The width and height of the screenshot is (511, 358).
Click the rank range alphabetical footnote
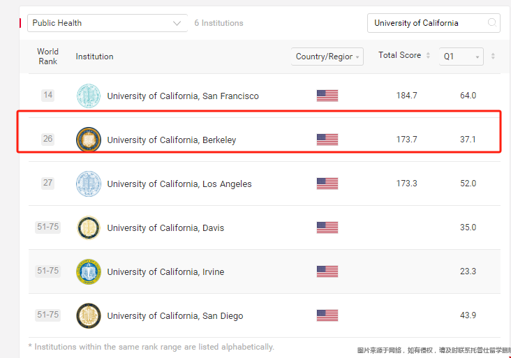coord(151,347)
